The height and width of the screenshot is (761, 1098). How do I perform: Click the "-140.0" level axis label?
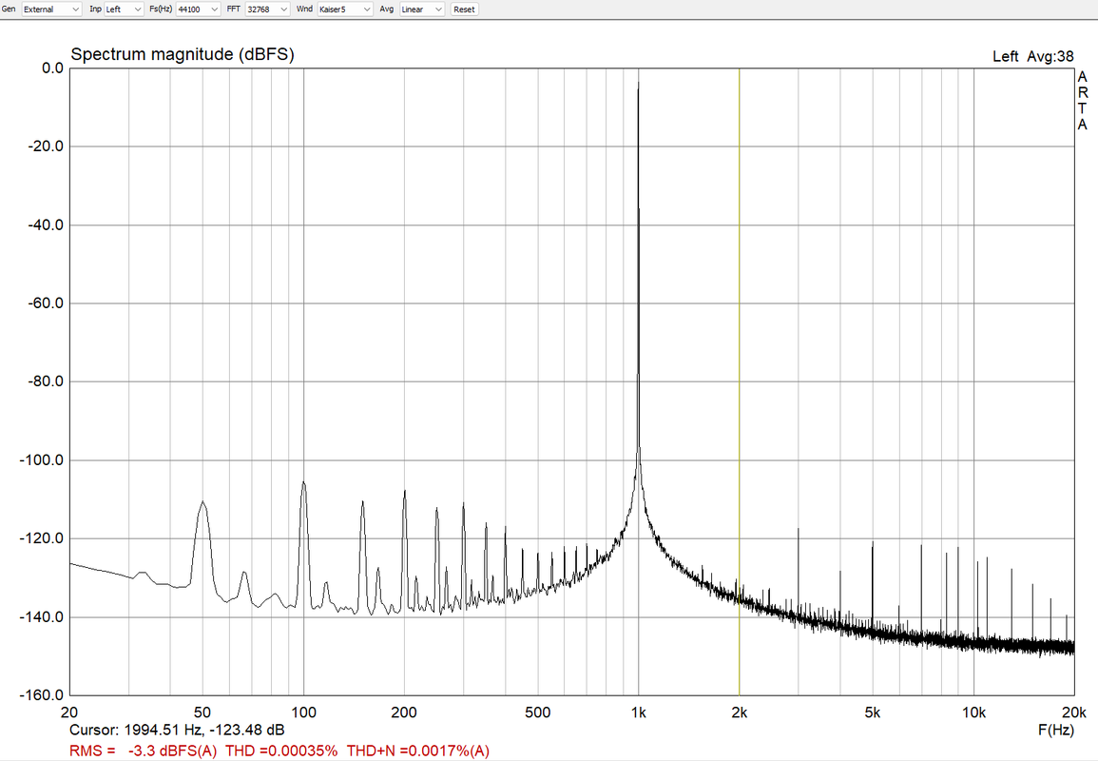42,617
